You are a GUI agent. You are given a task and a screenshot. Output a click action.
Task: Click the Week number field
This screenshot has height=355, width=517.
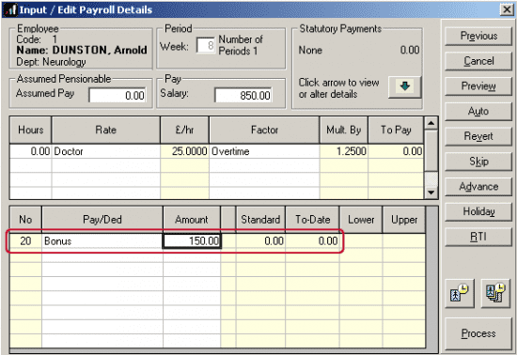tap(206, 45)
